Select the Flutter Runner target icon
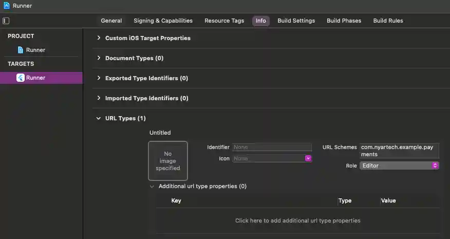Viewport: 450px width, 239px height. click(x=21, y=78)
